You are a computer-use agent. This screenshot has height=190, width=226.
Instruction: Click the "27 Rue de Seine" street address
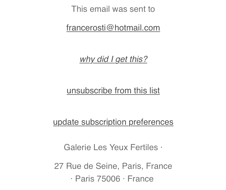tap(86, 166)
